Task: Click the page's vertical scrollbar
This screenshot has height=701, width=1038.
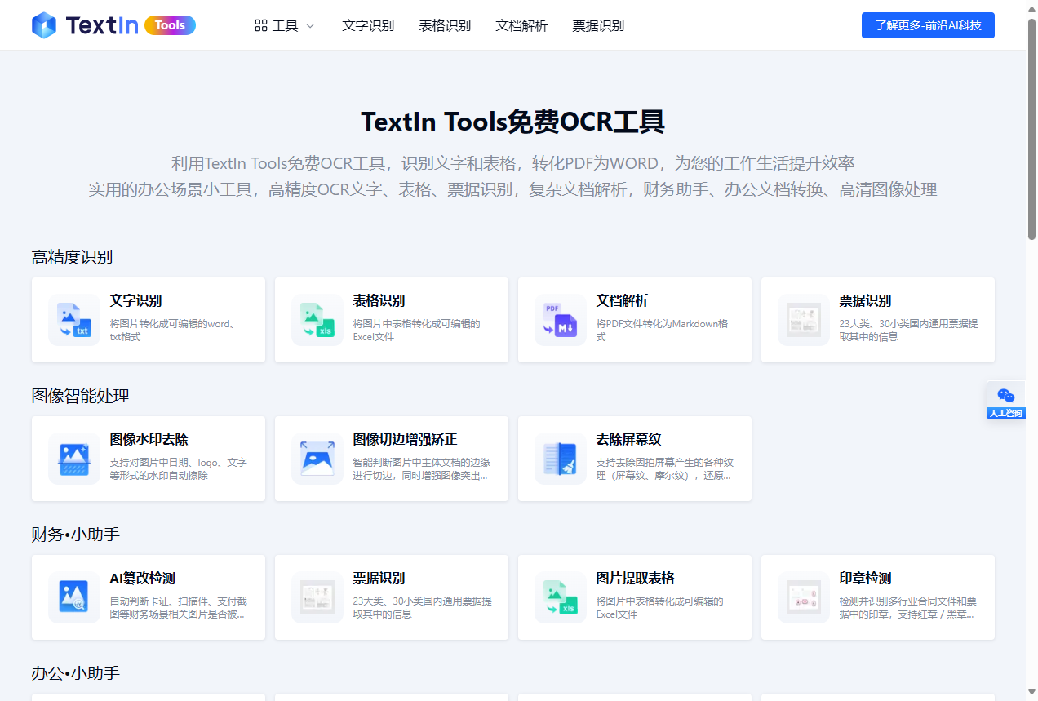Action: coord(1031,131)
